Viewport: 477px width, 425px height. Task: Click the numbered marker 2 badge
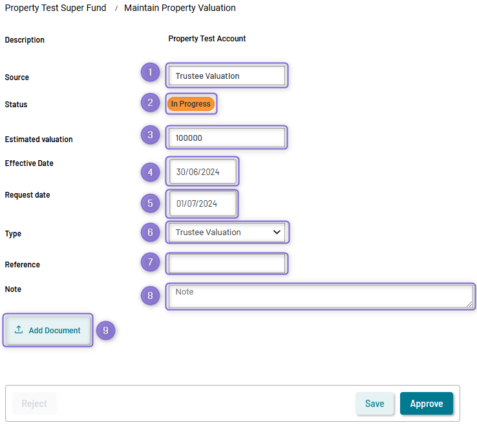[x=150, y=103]
